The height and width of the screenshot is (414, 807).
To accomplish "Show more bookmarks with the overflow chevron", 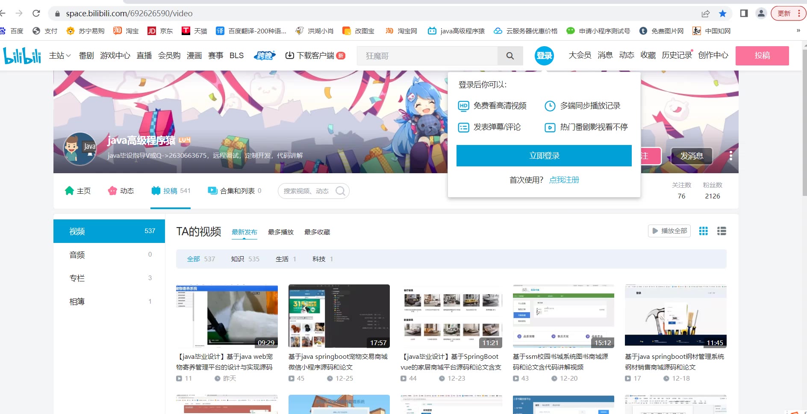I will pos(798,31).
